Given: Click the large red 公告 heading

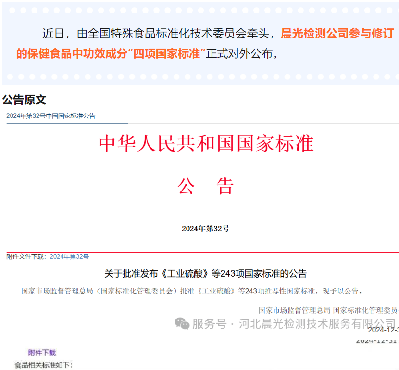Looking at the screenshot, I should point(206,186).
